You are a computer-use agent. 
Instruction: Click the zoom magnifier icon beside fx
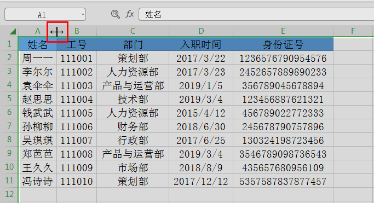pyautogui.click(x=116, y=14)
